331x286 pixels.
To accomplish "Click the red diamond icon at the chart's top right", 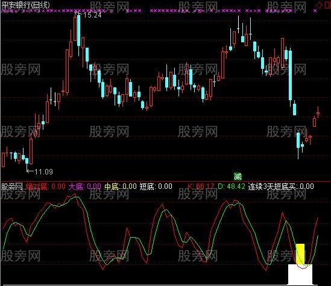I will point(319,5).
